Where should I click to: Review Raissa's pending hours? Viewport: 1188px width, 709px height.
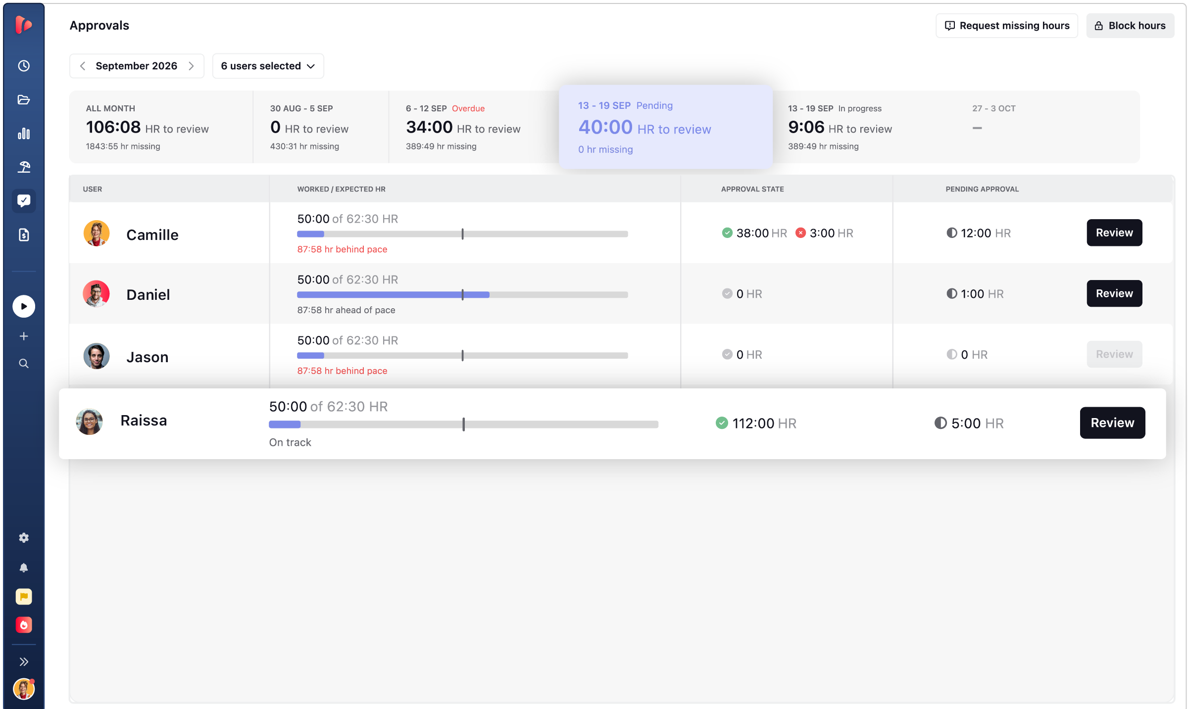click(x=1112, y=423)
